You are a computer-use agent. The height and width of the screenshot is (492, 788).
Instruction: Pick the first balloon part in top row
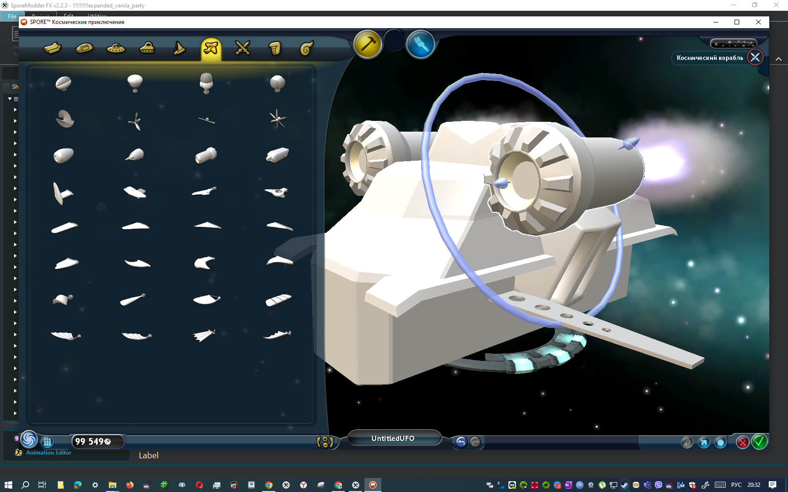64,83
